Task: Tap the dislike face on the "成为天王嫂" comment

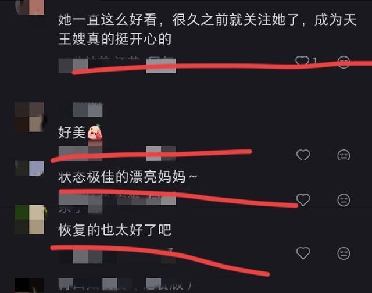Action: pos(344,62)
